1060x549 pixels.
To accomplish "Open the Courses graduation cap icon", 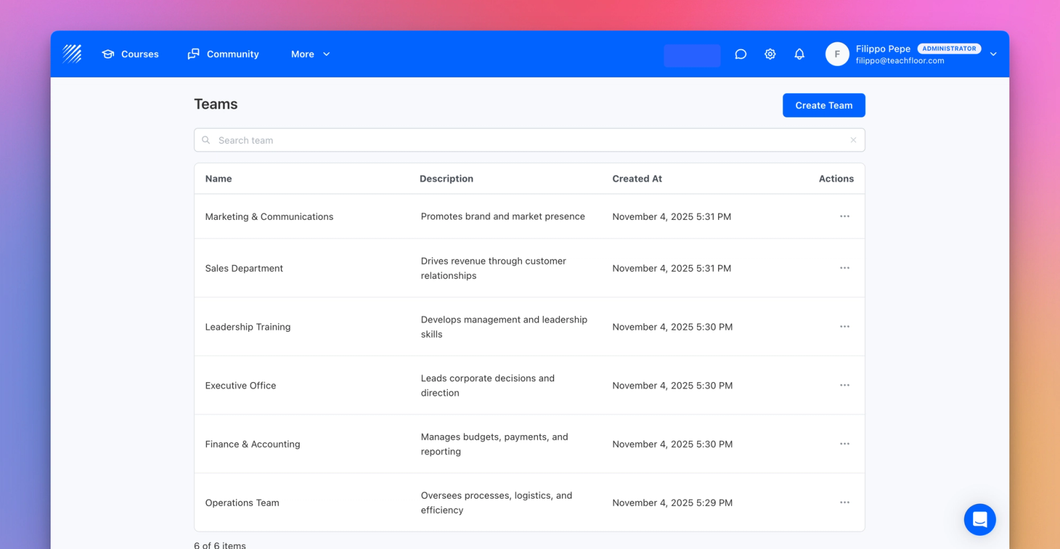I will click(x=108, y=54).
